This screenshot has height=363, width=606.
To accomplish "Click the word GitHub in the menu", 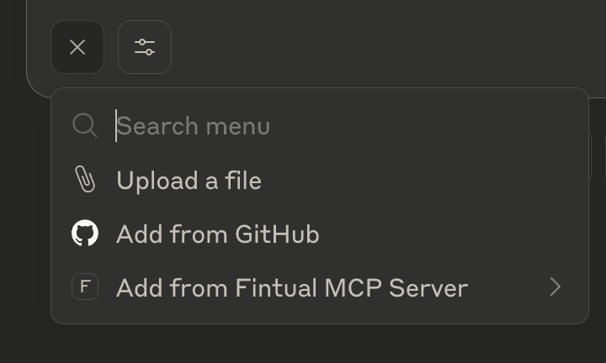I will click(277, 234).
